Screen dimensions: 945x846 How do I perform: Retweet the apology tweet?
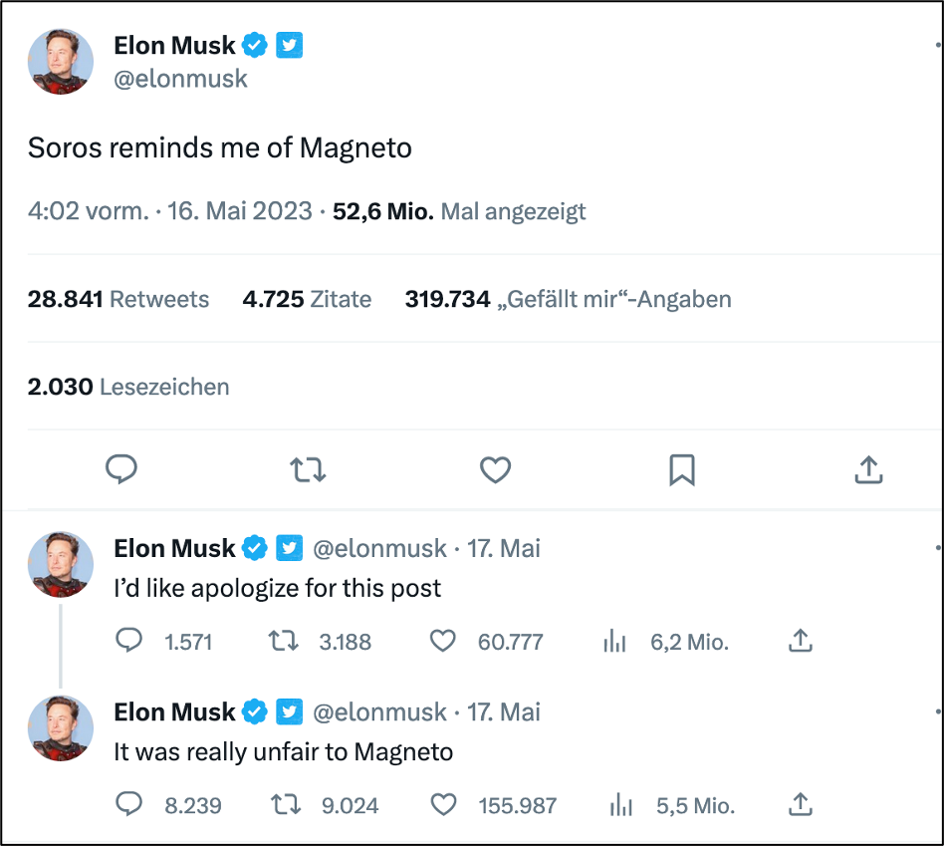(285, 641)
